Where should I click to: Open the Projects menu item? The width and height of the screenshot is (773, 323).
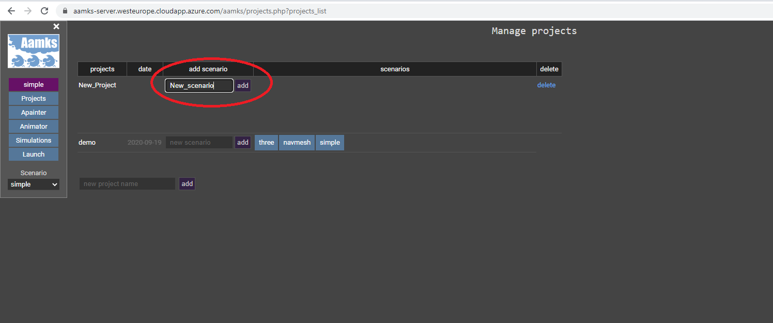34,99
